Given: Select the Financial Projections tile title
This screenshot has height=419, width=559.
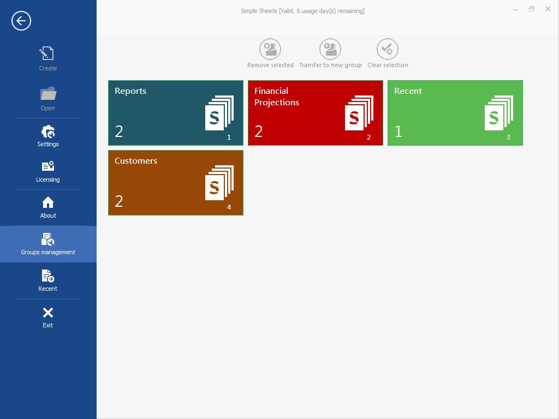Looking at the screenshot, I should coord(277,97).
